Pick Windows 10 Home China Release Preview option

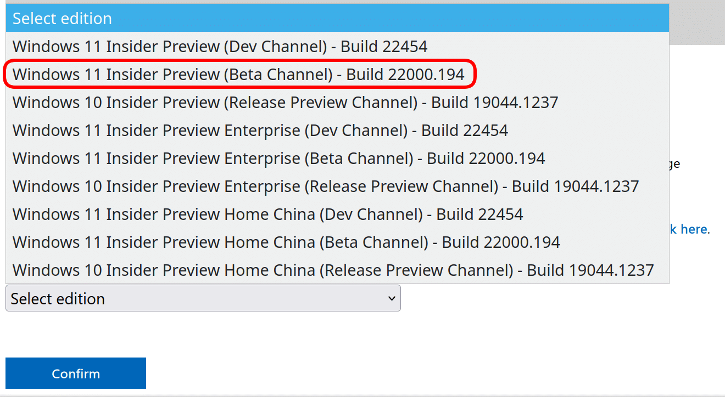coord(333,270)
